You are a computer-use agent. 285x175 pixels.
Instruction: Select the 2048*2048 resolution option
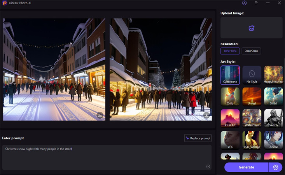[251, 51]
